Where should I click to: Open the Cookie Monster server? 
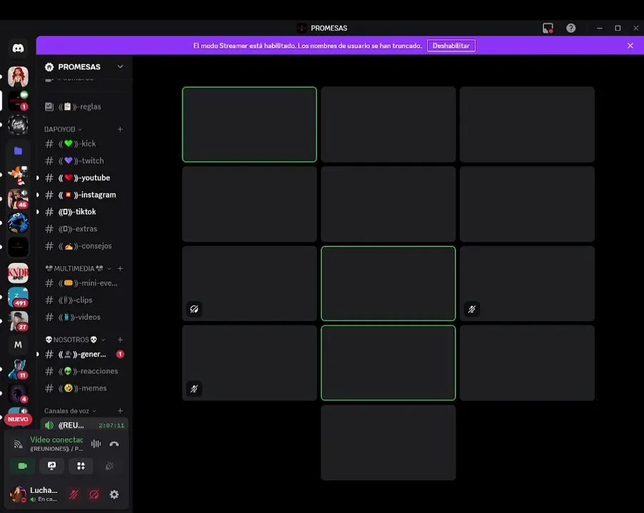18,223
